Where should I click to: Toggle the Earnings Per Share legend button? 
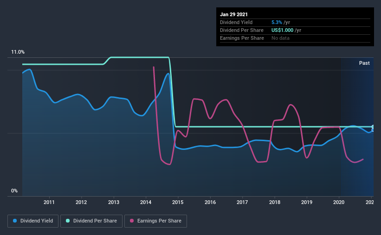(x=155, y=221)
